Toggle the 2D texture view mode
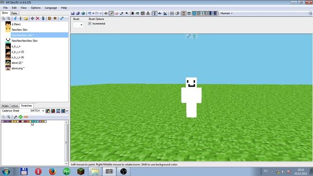 [160, 13]
